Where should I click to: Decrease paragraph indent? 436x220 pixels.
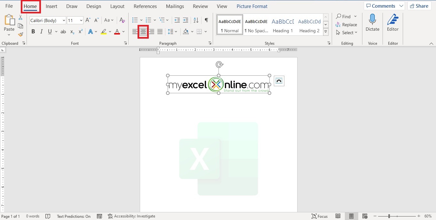(177, 20)
